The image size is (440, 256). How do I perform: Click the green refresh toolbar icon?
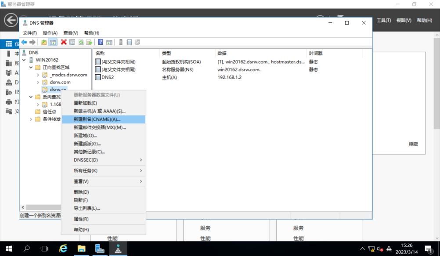coord(81,42)
